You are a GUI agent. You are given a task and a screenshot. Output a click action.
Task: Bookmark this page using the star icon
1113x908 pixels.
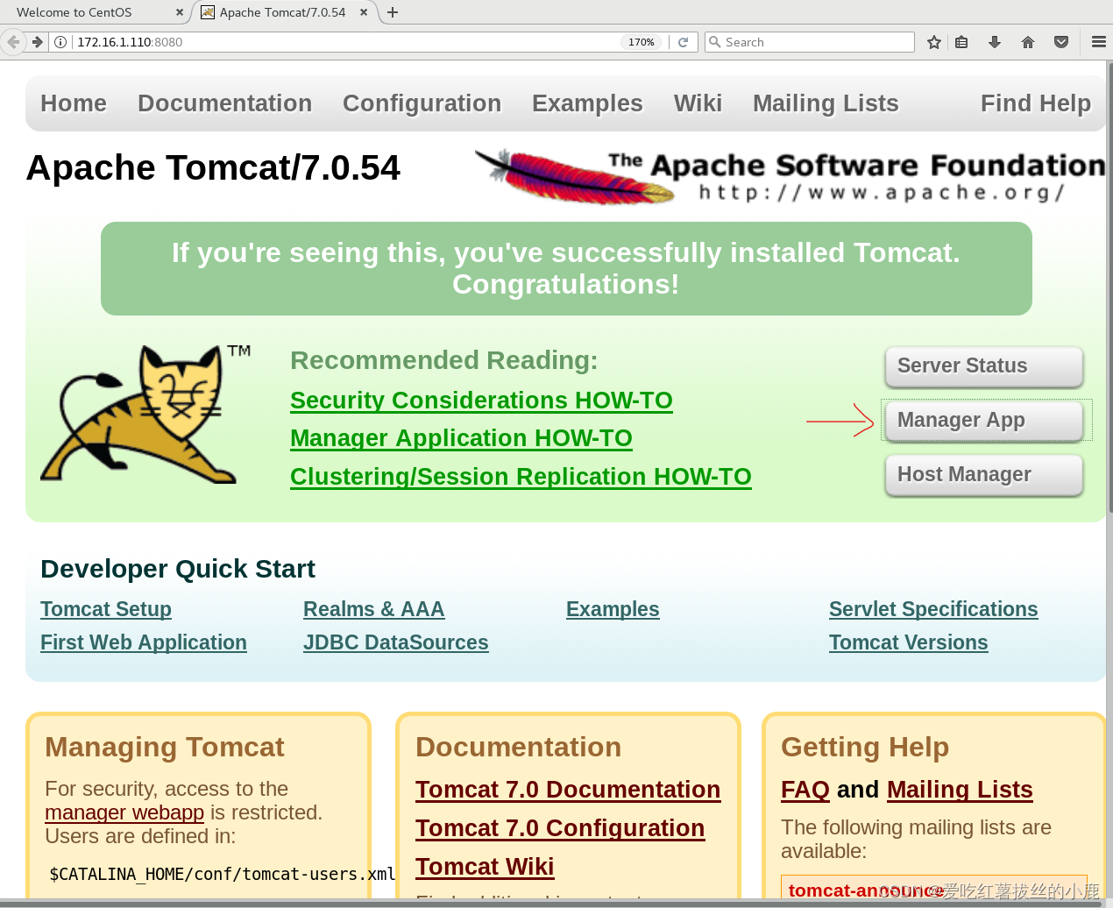click(x=933, y=41)
